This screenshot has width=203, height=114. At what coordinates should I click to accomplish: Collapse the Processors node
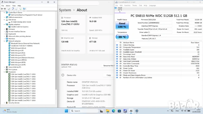[4, 72]
